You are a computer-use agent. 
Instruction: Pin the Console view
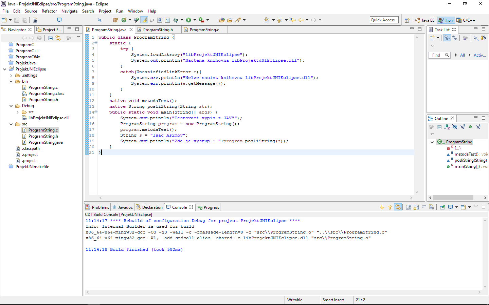coord(442,207)
